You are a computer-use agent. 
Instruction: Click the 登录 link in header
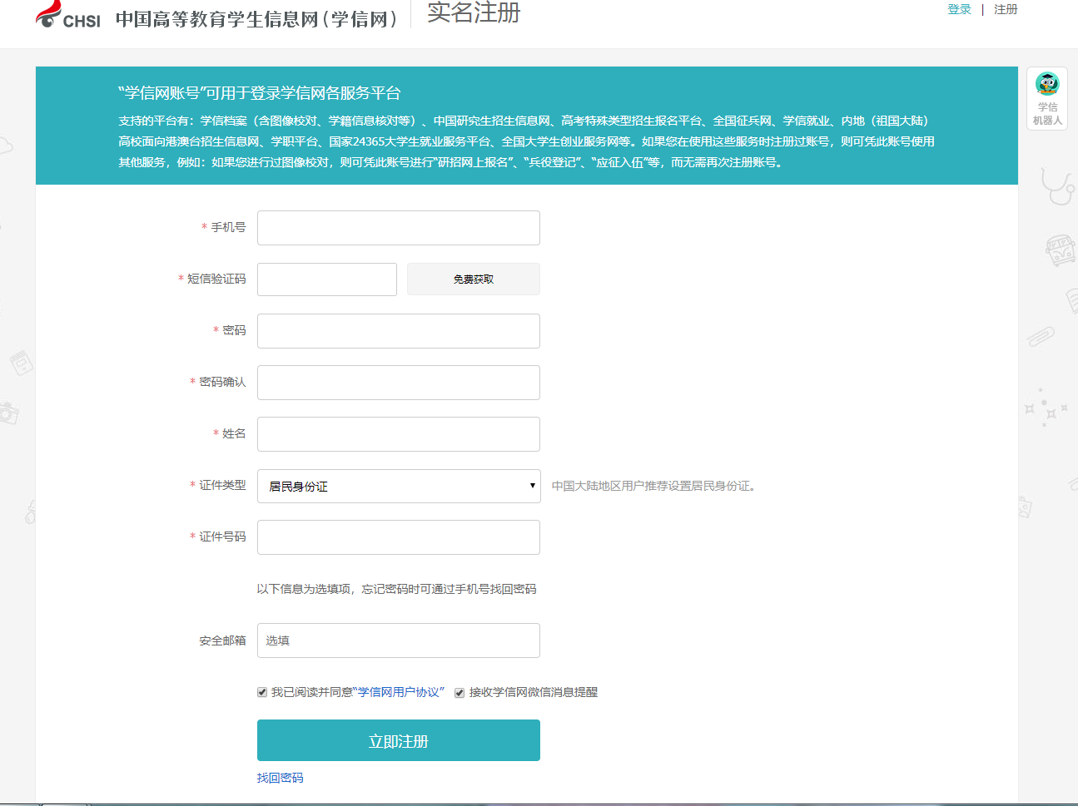959,10
